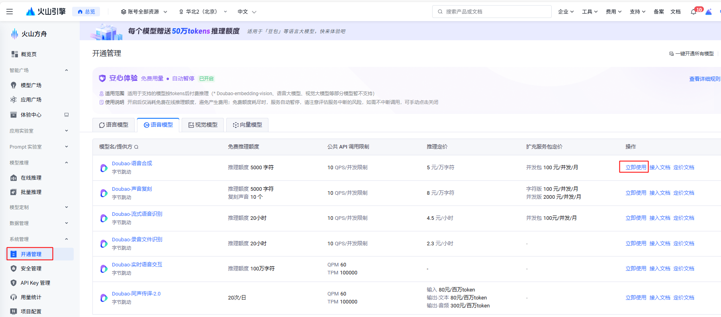Collapse the 模型推理 sidebar section
This screenshot has width=721, height=317.
pyautogui.click(x=67, y=162)
